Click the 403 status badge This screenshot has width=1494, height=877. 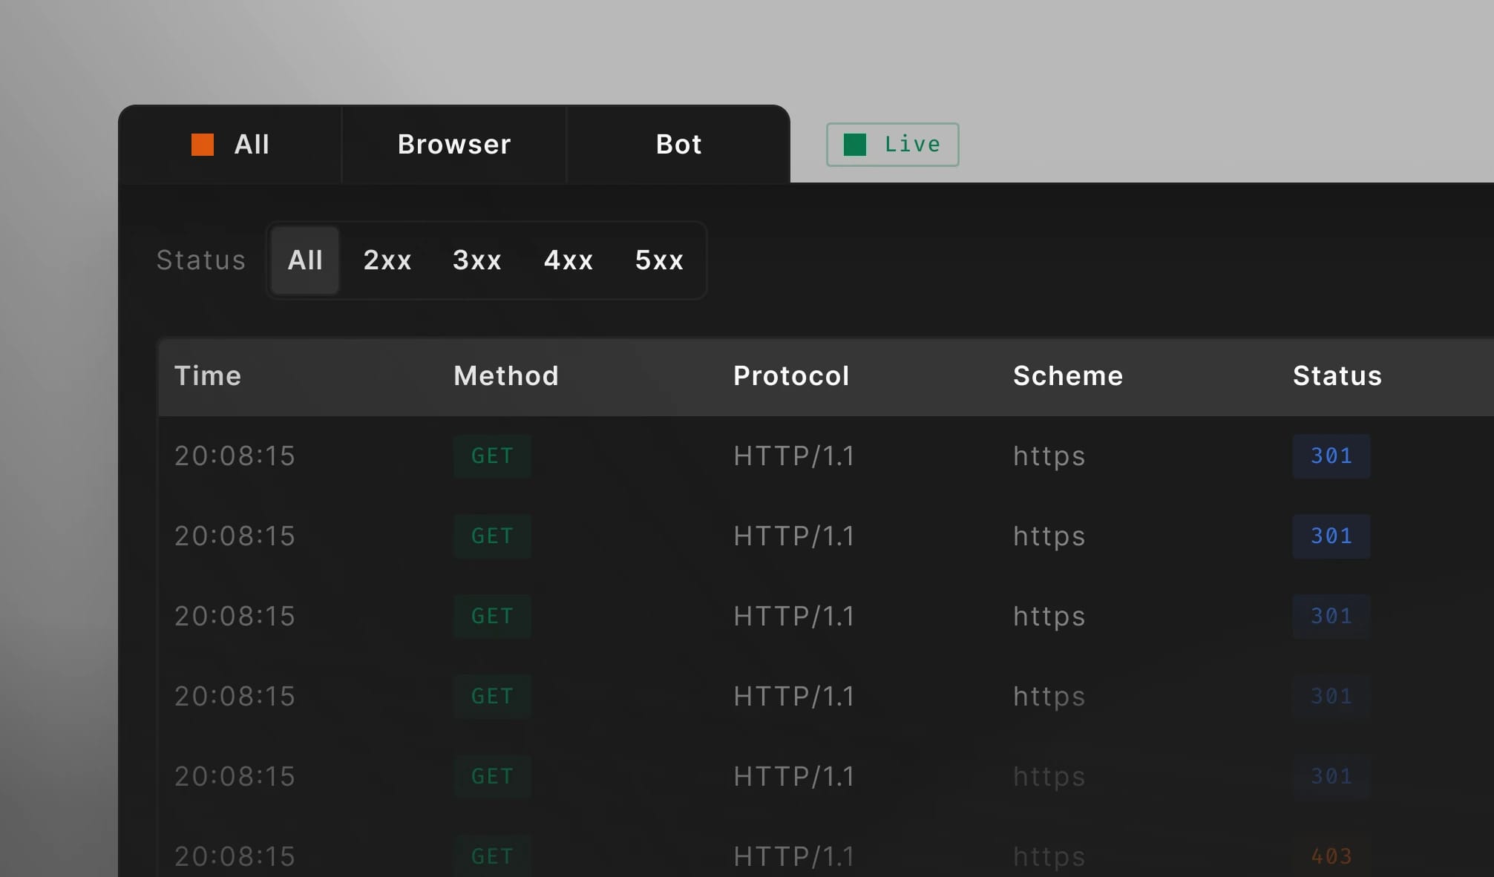pyautogui.click(x=1331, y=856)
